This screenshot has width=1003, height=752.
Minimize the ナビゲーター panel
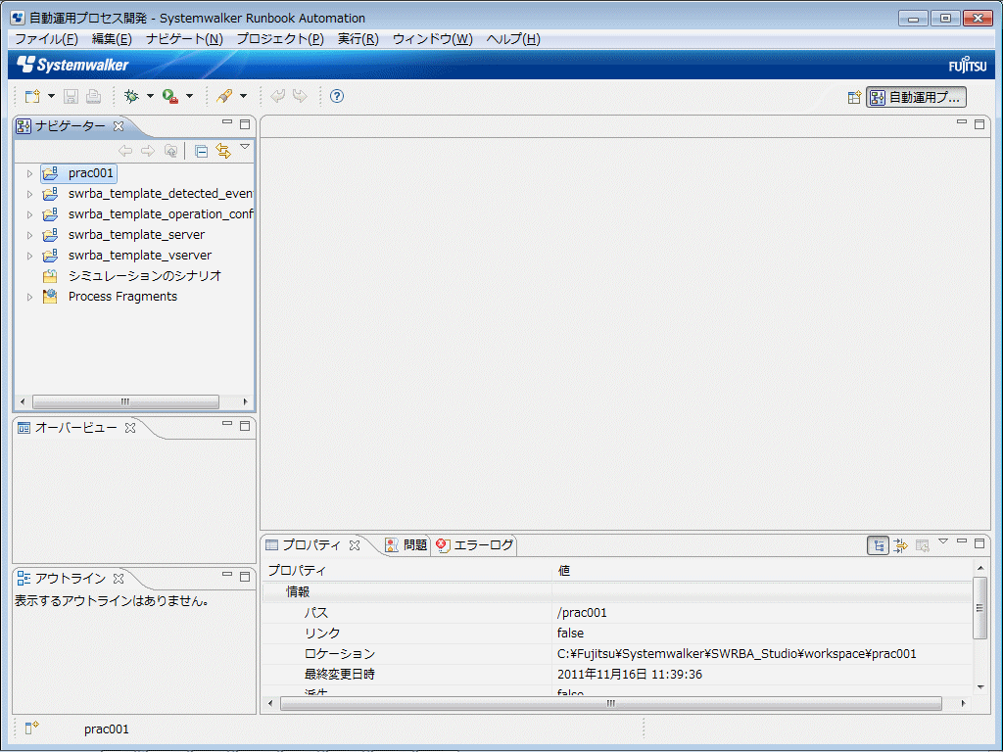coord(227,121)
